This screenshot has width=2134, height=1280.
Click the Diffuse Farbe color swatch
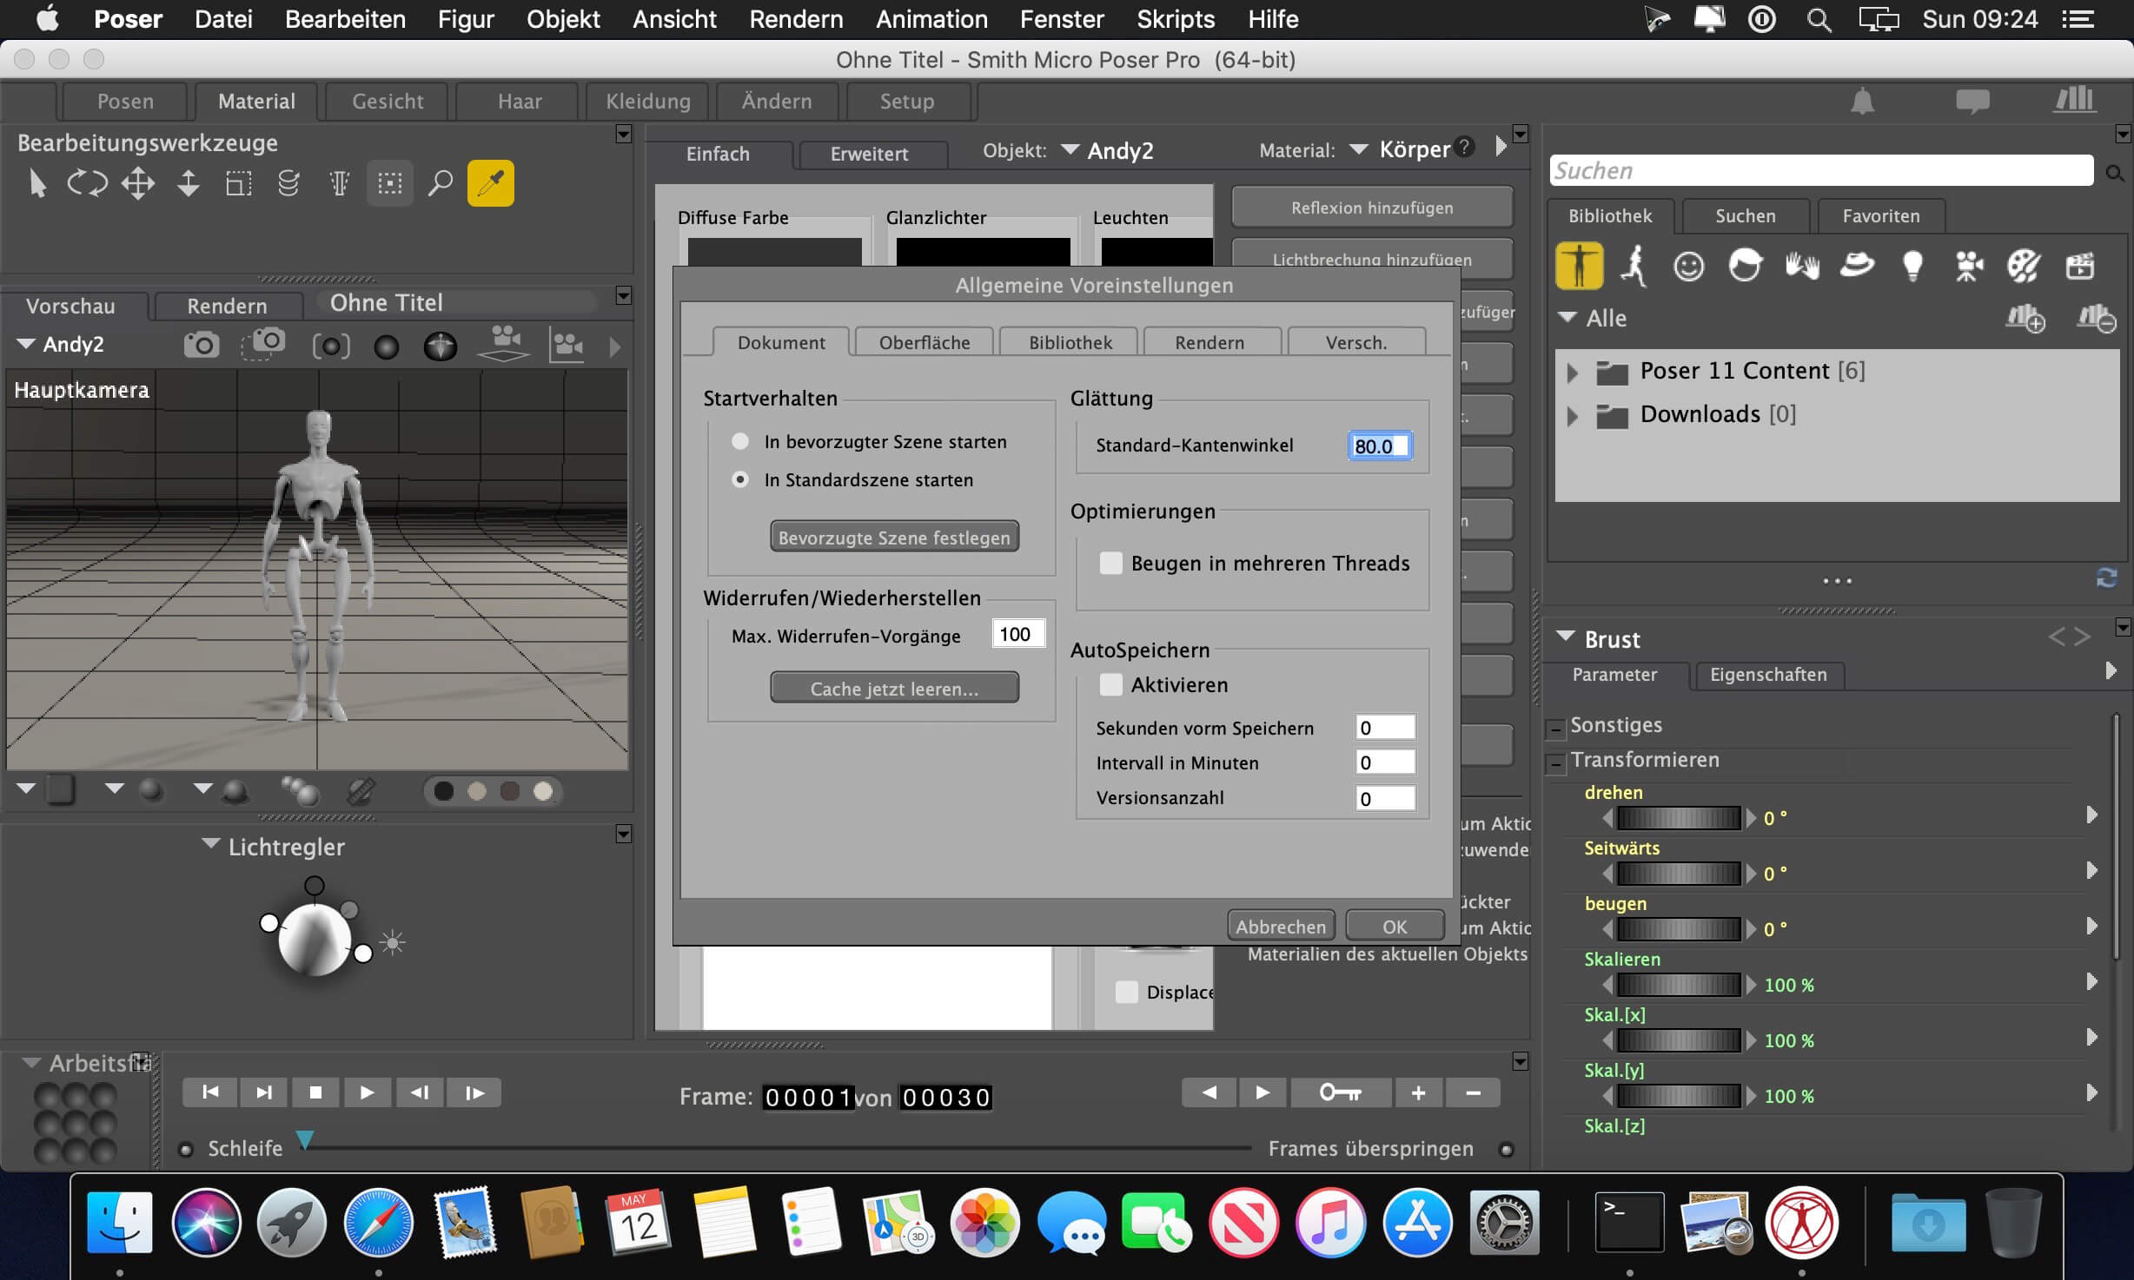pyautogui.click(x=774, y=251)
